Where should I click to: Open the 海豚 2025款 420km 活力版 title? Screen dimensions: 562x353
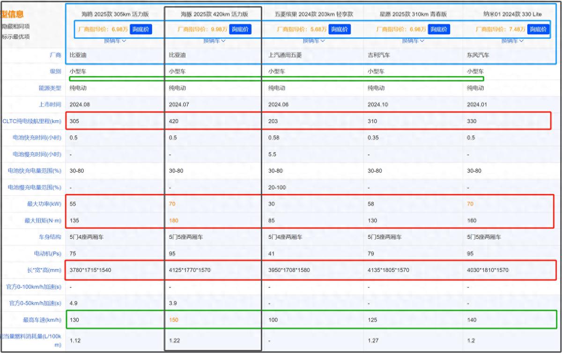[214, 14]
